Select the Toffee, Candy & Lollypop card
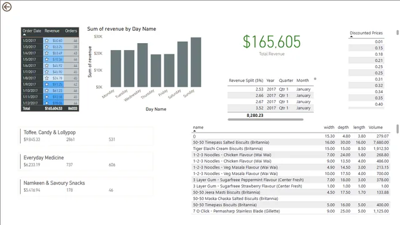400x225 pixels. tap(86, 136)
